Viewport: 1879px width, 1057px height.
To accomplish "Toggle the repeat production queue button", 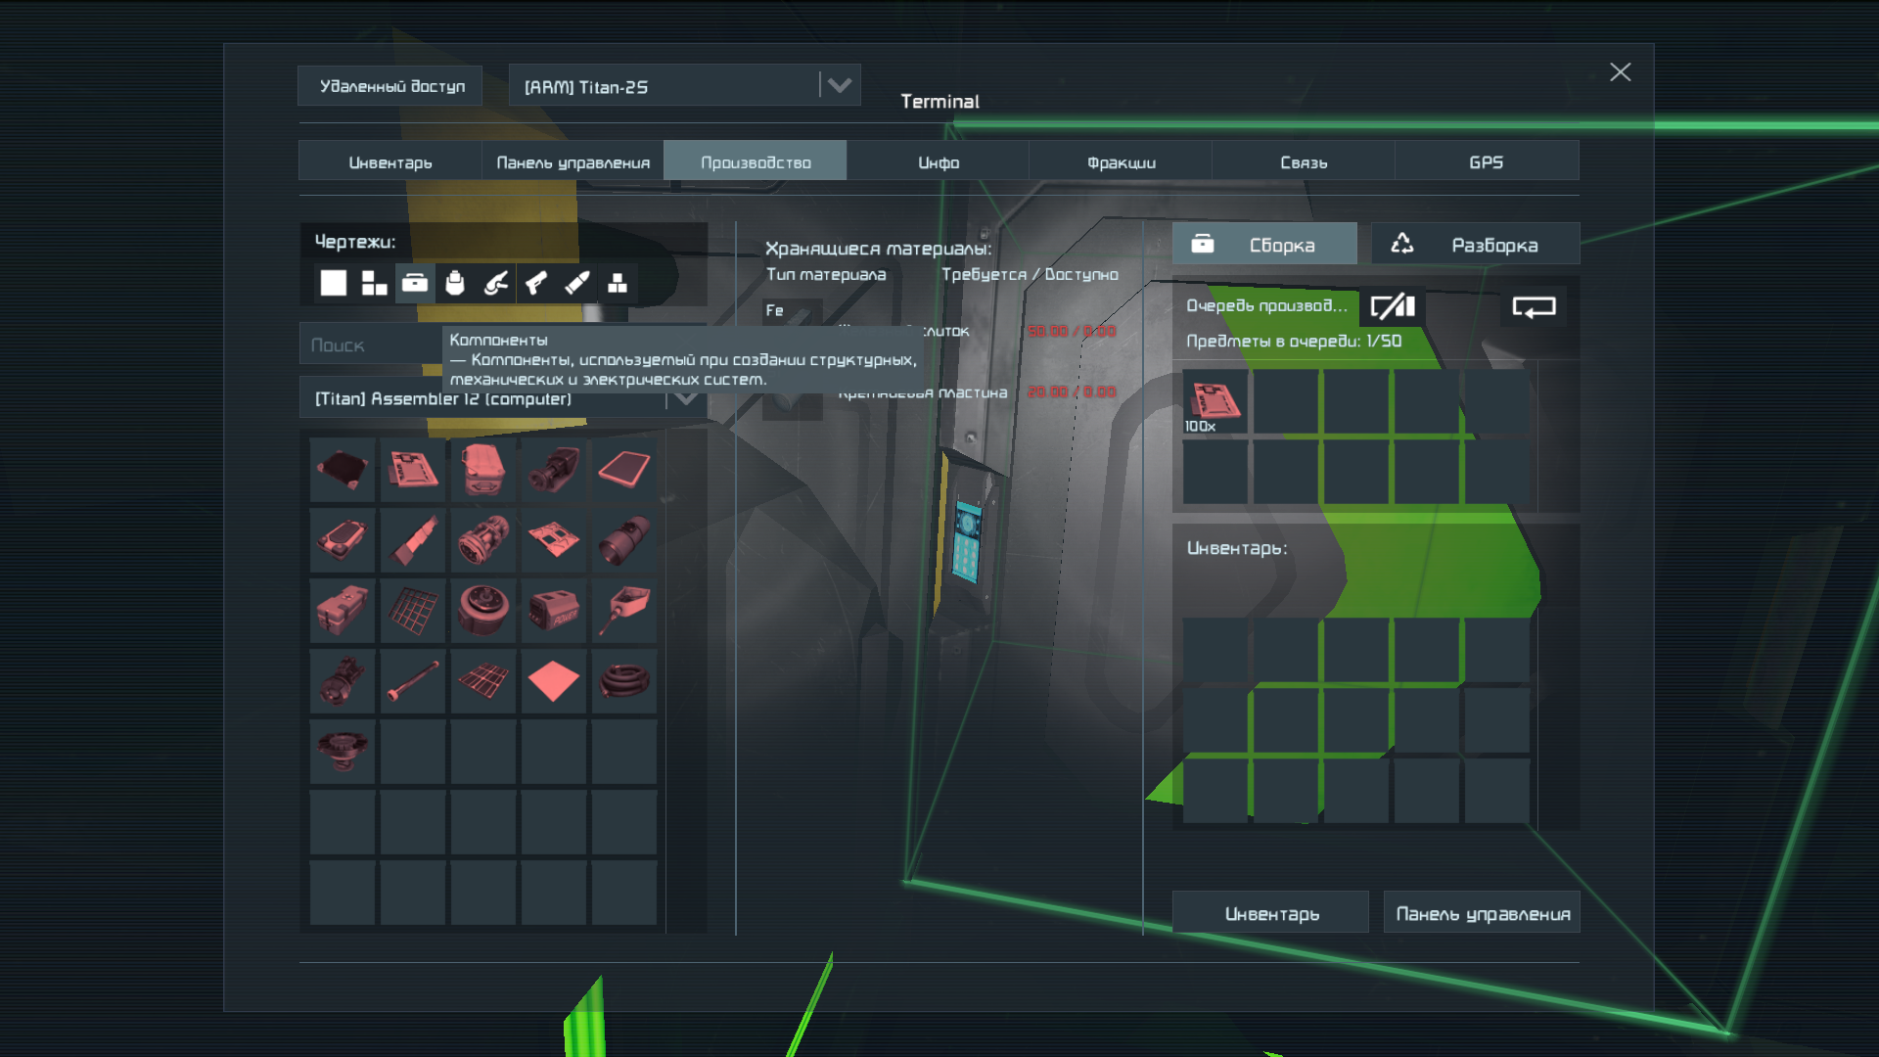I will (x=1534, y=307).
